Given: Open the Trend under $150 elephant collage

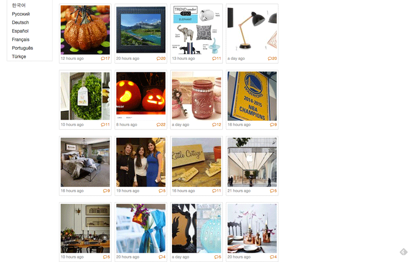Looking at the screenshot, I should click(x=196, y=30).
